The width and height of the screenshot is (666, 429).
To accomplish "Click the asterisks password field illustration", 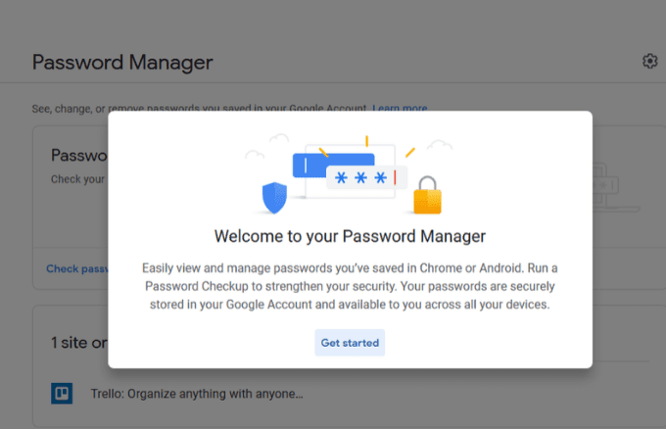I will coord(358,178).
